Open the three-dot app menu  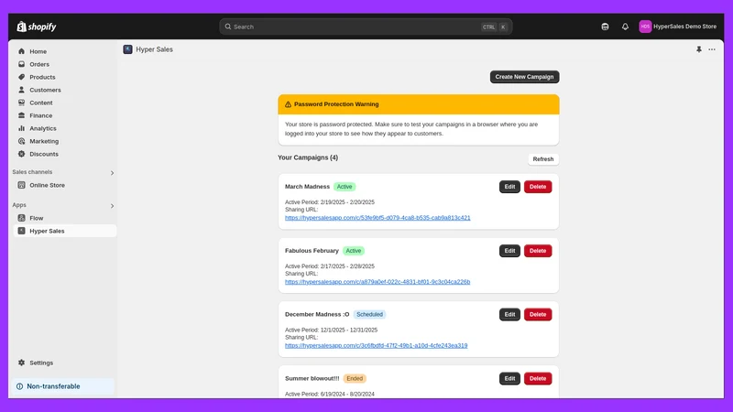[x=712, y=49]
